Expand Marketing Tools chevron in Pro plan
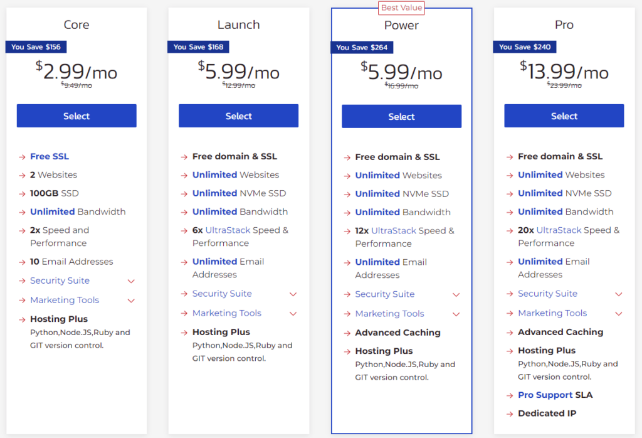The image size is (642, 438). coord(619,314)
